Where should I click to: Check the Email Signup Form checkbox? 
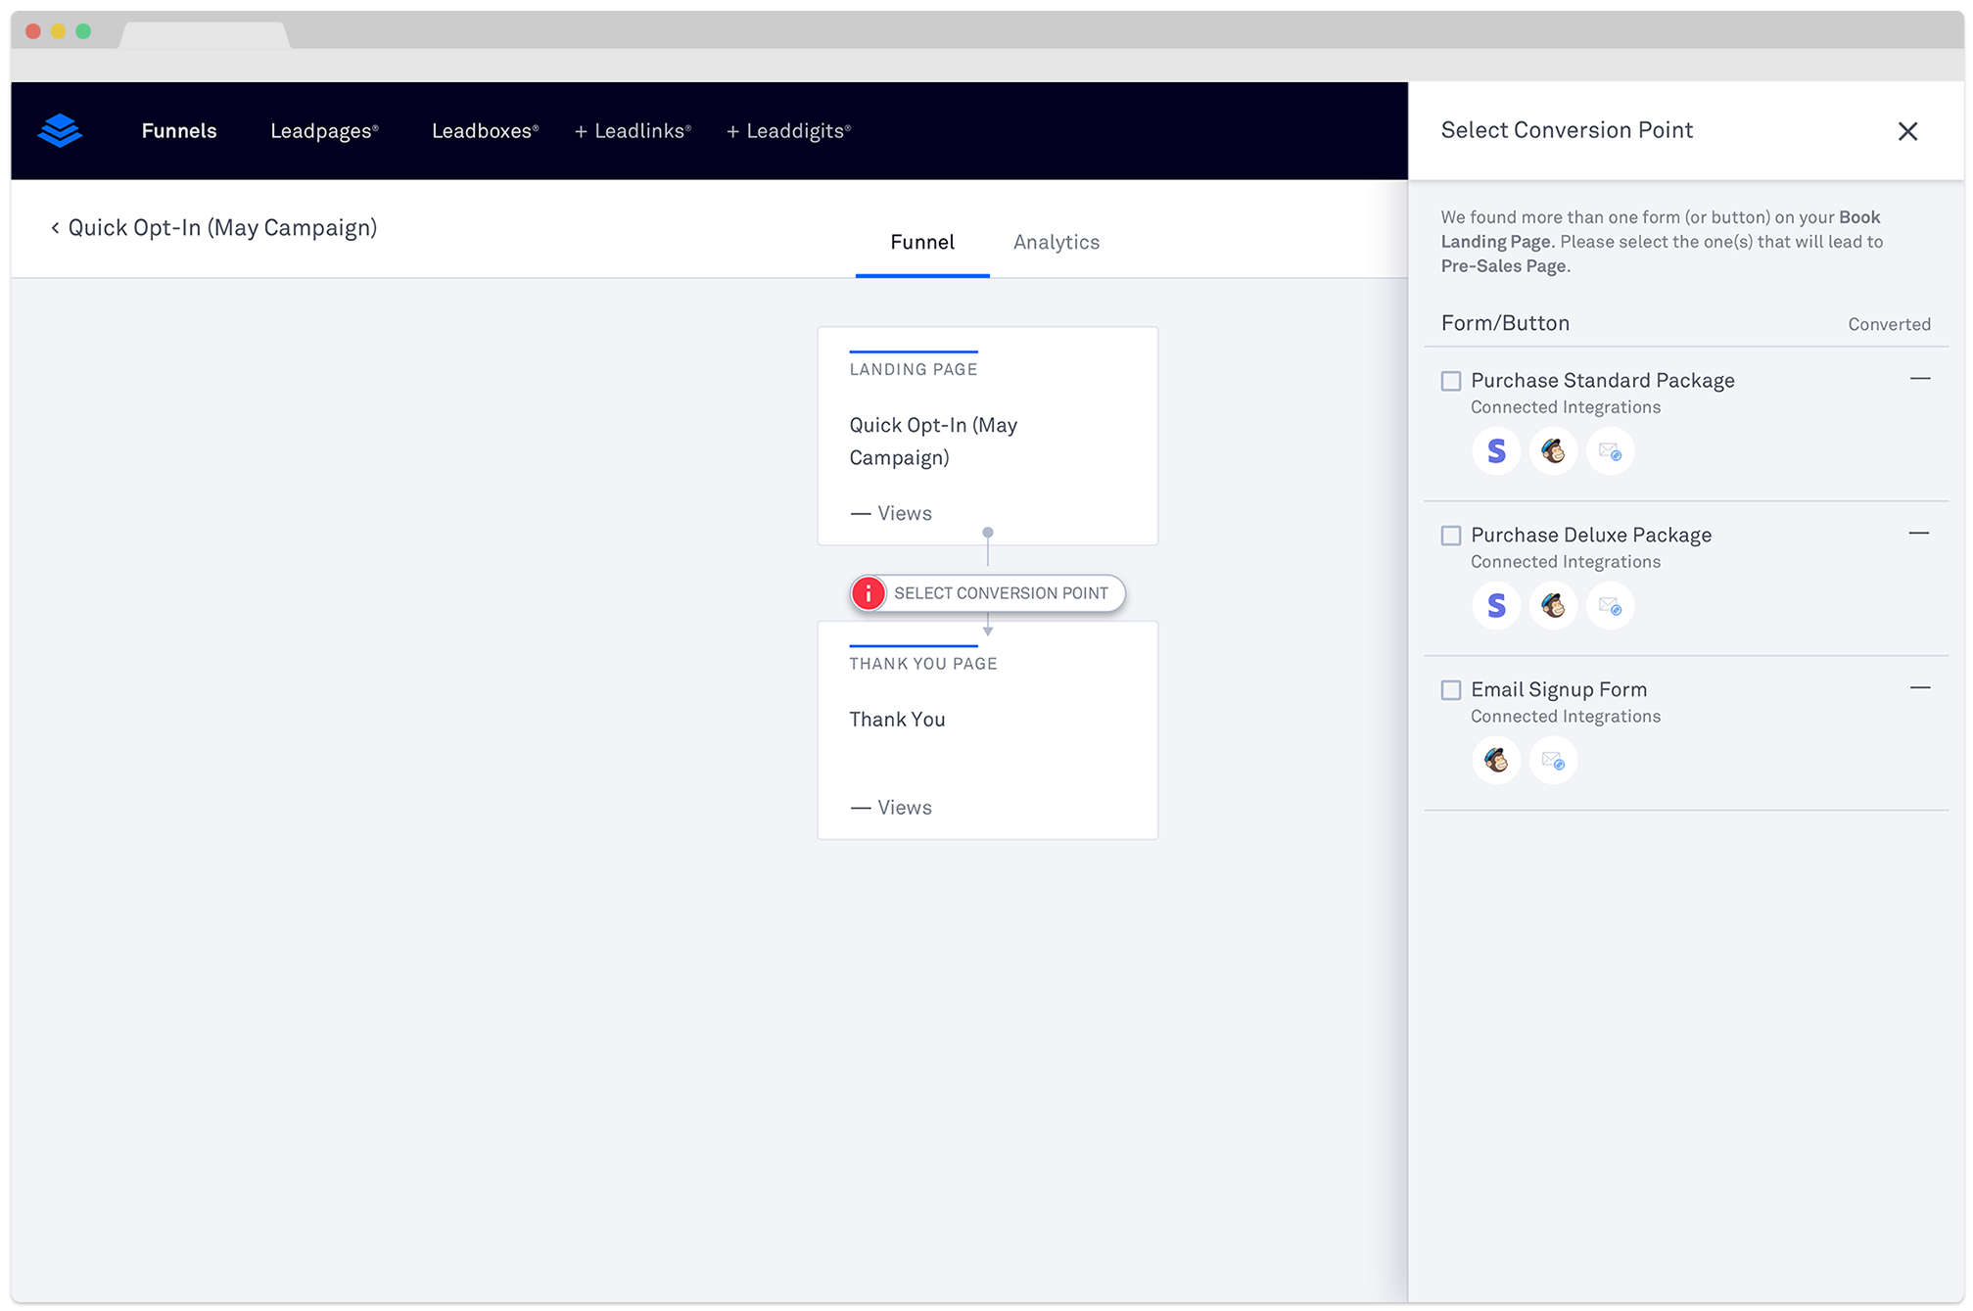[x=1450, y=690]
